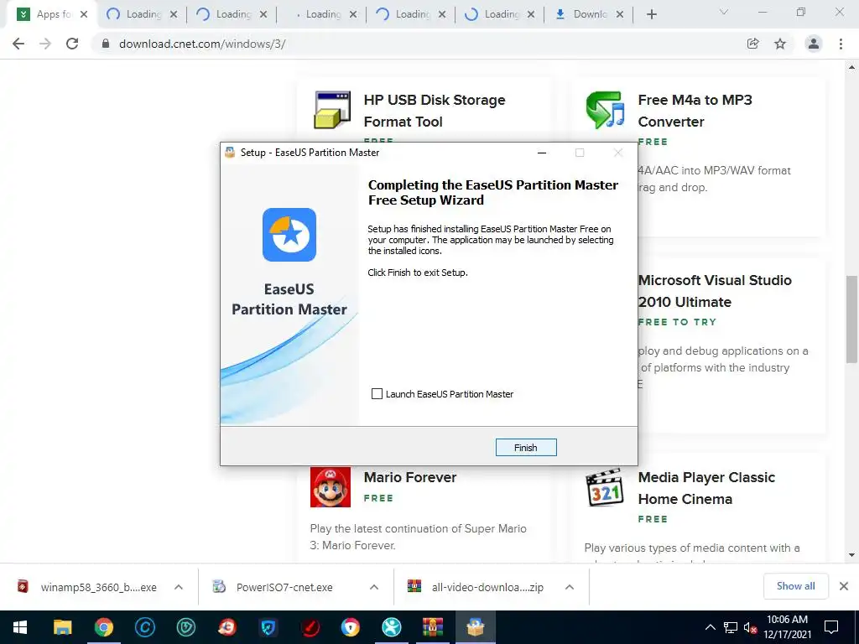Click the scrollbar up arrow
859x644 pixels.
click(851, 68)
